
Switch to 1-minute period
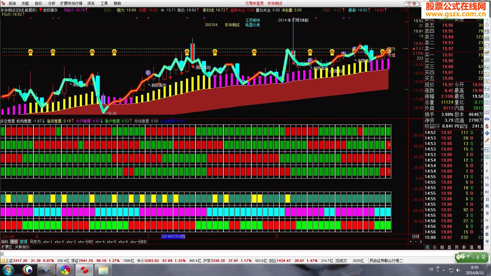[487, 164]
